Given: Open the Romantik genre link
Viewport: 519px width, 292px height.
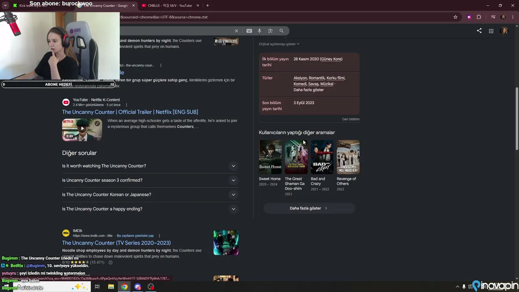Looking at the screenshot, I should coord(317,78).
